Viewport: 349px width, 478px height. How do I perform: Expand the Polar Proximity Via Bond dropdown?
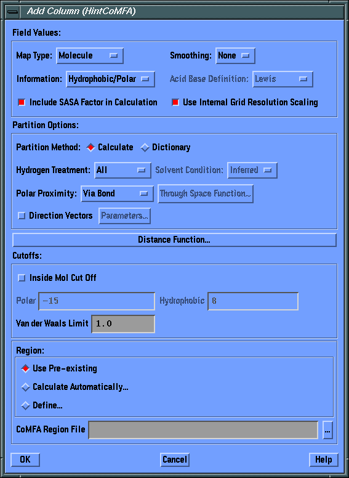coord(117,193)
